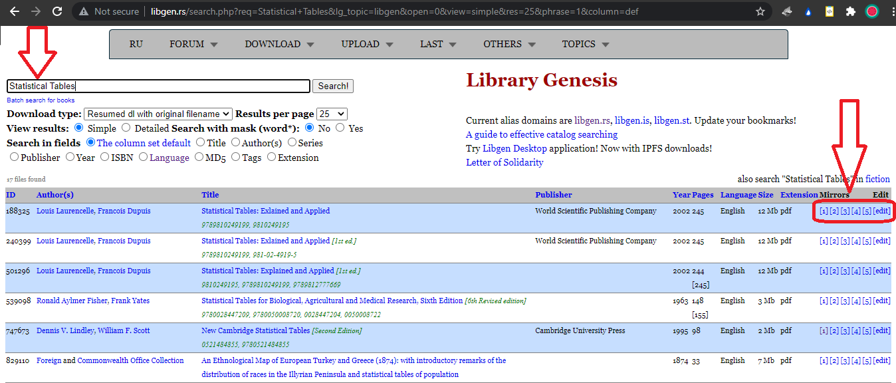
Task: Open the yellow code clipboard extension icon
Action: click(x=830, y=11)
